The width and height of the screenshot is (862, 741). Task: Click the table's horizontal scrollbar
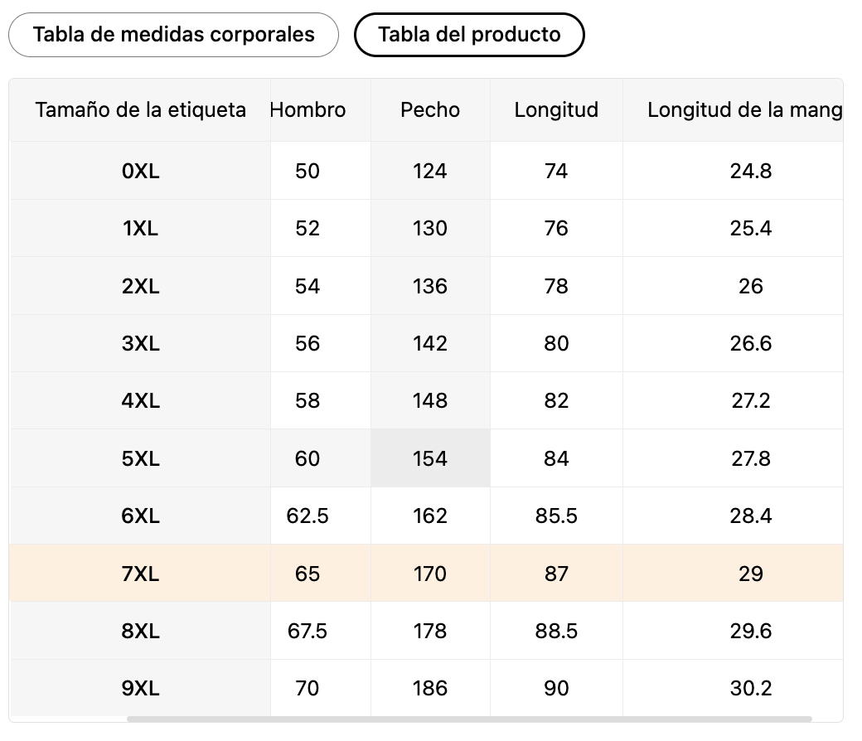(469, 719)
